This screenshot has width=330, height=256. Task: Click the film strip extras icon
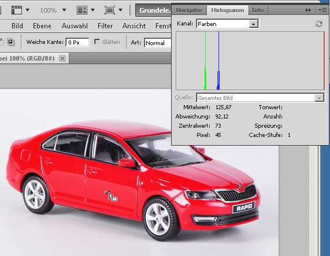[17, 10]
